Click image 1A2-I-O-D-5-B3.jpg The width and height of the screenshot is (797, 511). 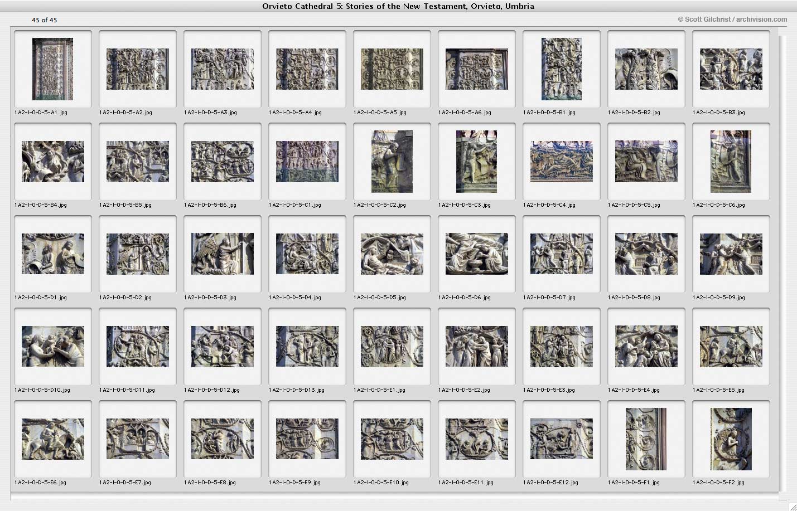click(x=731, y=69)
